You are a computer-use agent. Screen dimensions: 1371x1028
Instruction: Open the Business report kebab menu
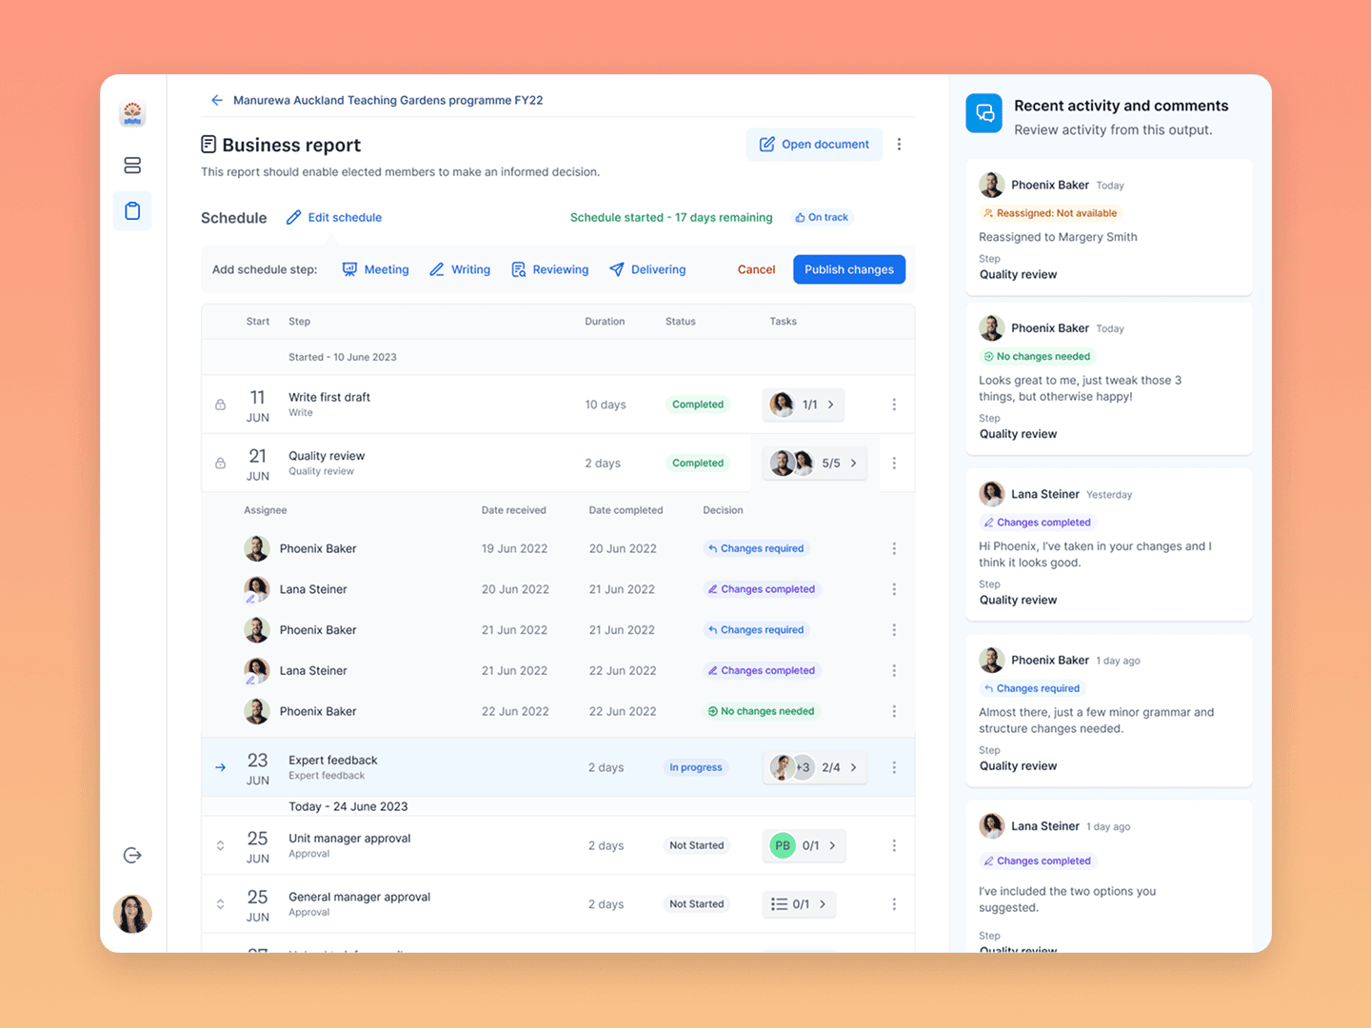pos(899,145)
